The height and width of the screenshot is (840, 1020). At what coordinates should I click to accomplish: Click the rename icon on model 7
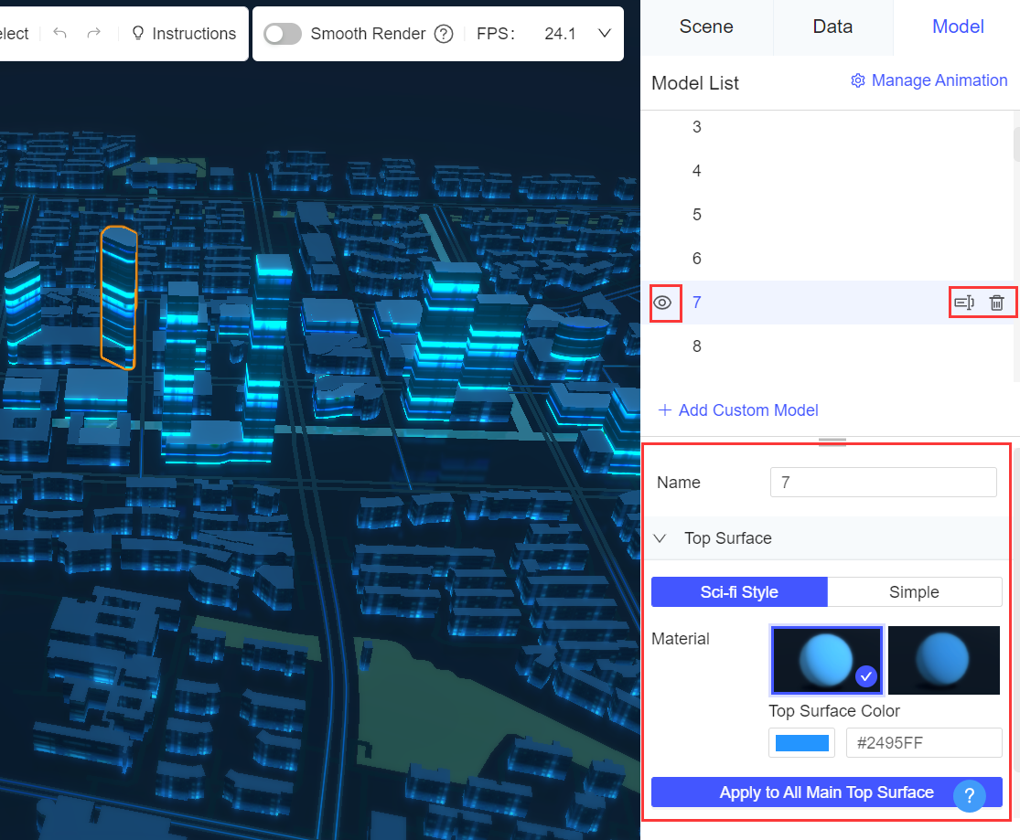(x=964, y=302)
